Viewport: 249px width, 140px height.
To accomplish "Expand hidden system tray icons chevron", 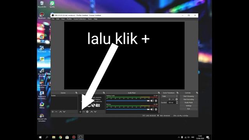I will [179, 137].
